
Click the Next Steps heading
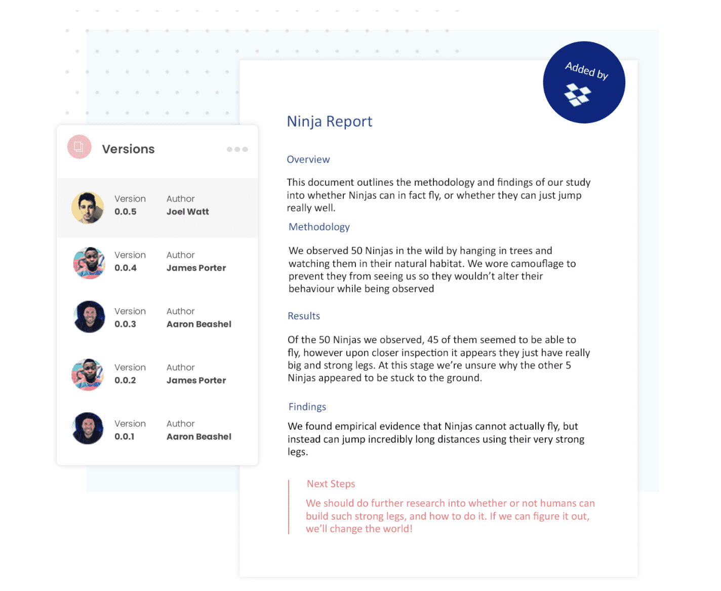331,484
